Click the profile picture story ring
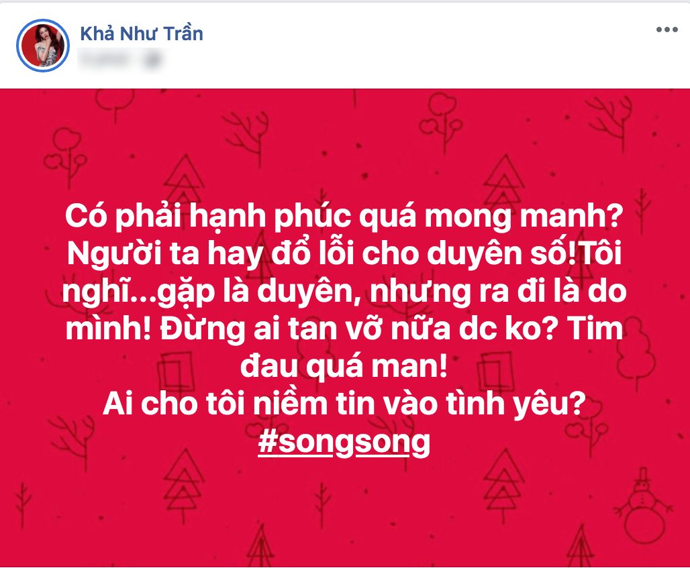 click(43, 46)
